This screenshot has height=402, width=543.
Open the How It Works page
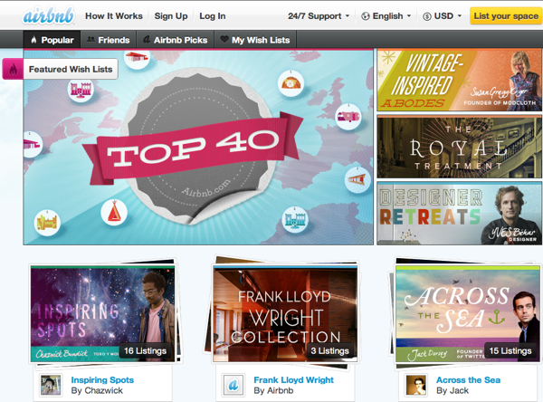[114, 16]
